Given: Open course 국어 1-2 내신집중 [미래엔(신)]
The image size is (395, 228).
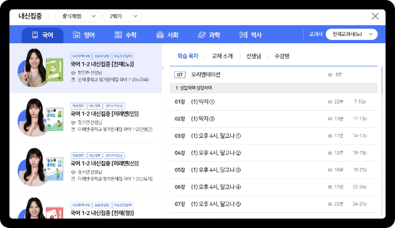Looking at the screenshot, I should pyautogui.click(x=104, y=163).
